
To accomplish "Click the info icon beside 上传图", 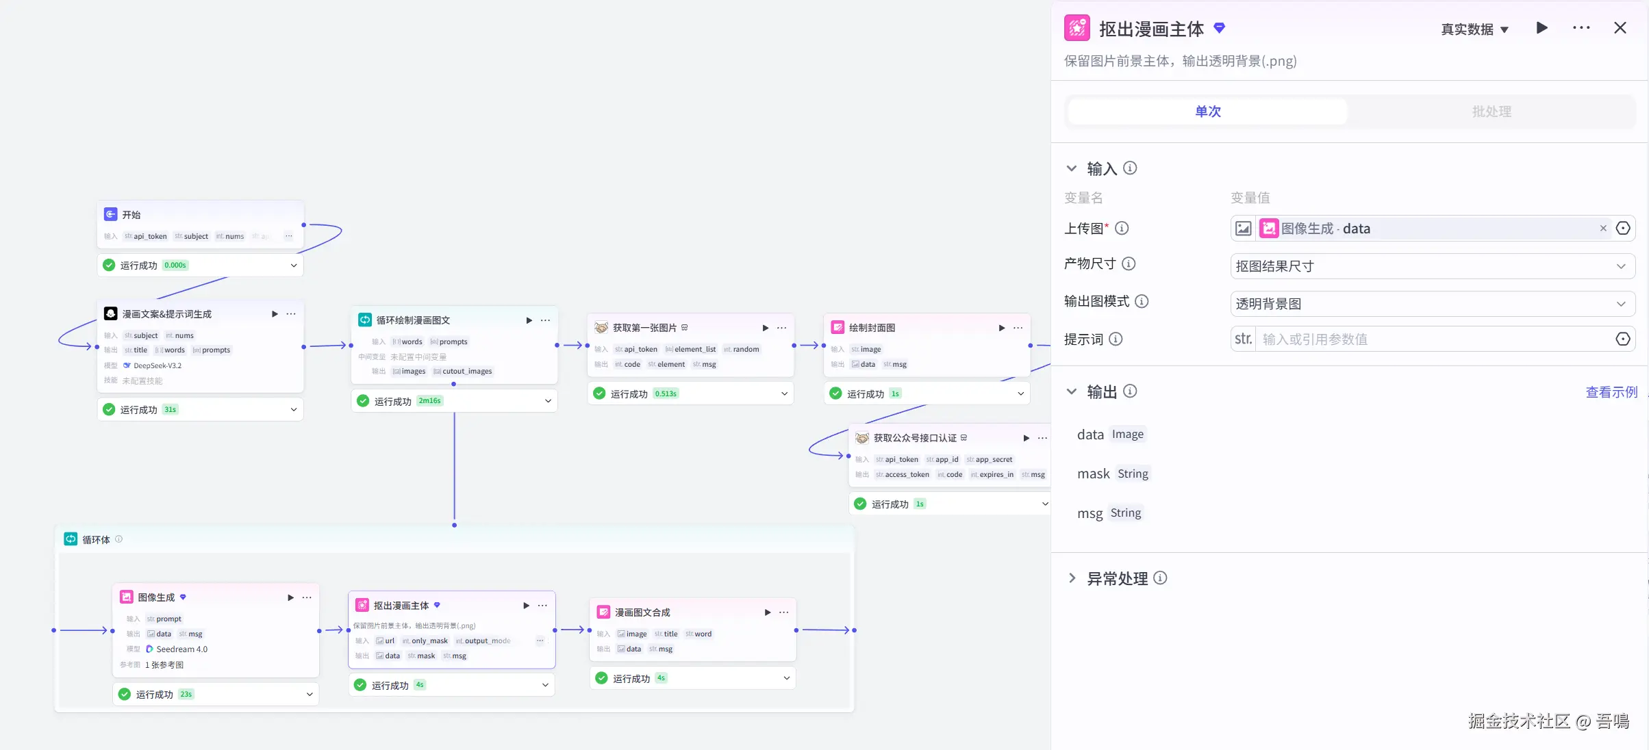I will point(1122,229).
